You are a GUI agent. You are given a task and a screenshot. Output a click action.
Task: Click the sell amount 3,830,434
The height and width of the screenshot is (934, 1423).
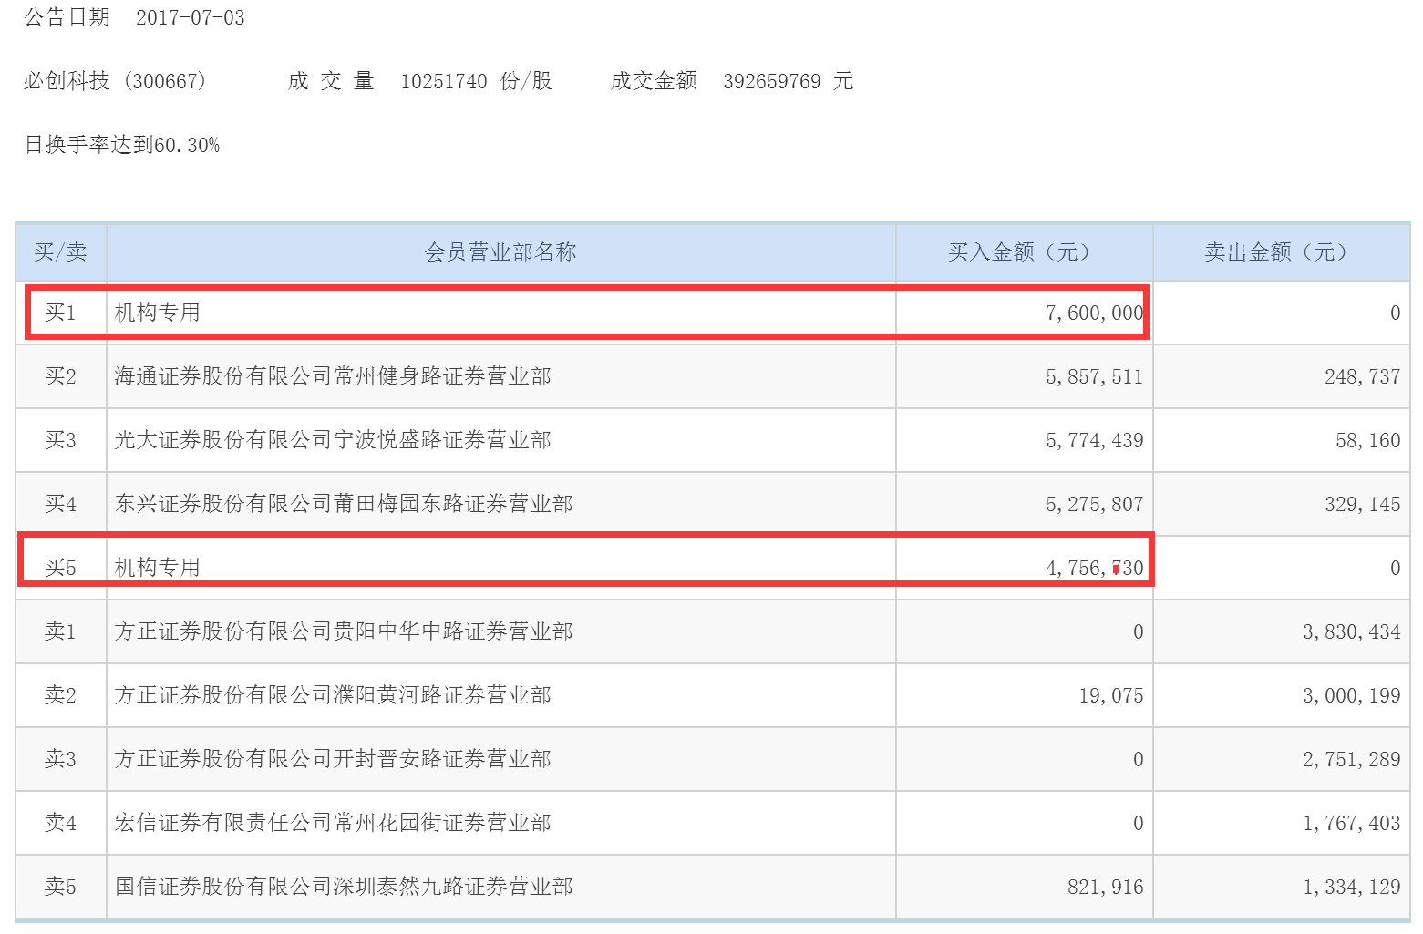[x=1351, y=632]
